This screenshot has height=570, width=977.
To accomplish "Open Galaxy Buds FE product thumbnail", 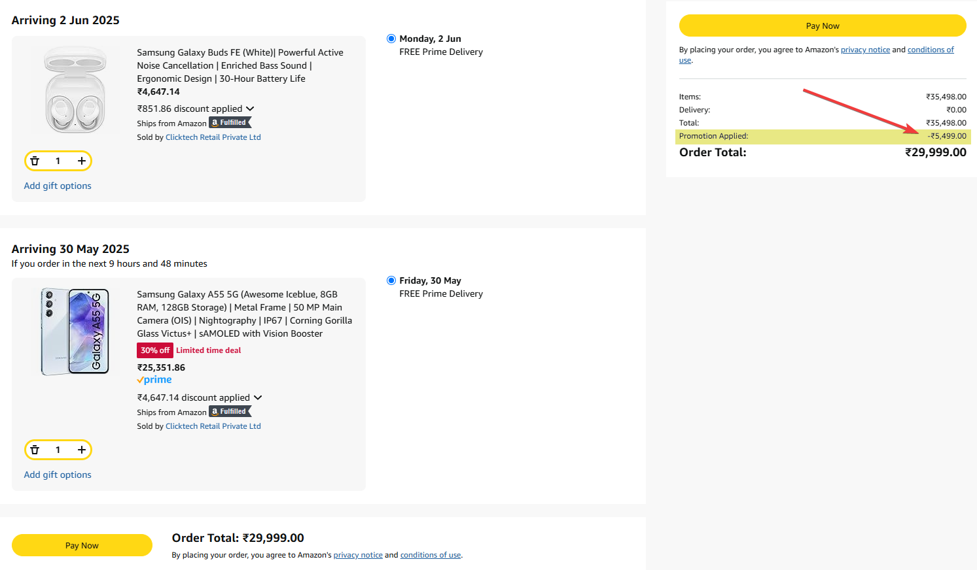I will tap(75, 90).
